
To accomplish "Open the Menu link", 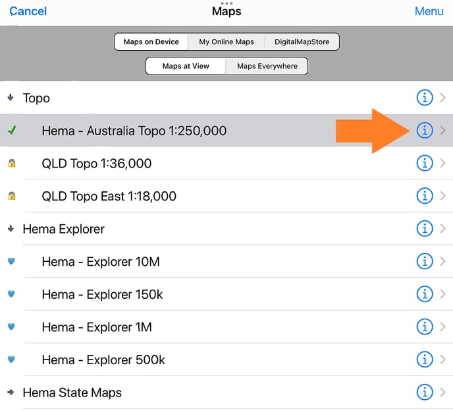I will [429, 11].
